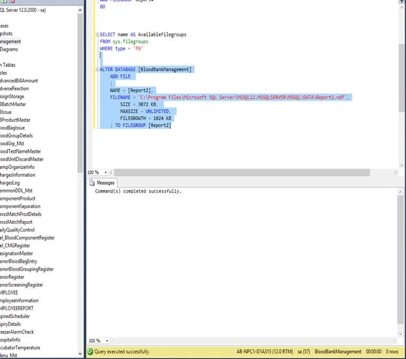Click query editor vertical scrollbar up arrow

point(401,7)
